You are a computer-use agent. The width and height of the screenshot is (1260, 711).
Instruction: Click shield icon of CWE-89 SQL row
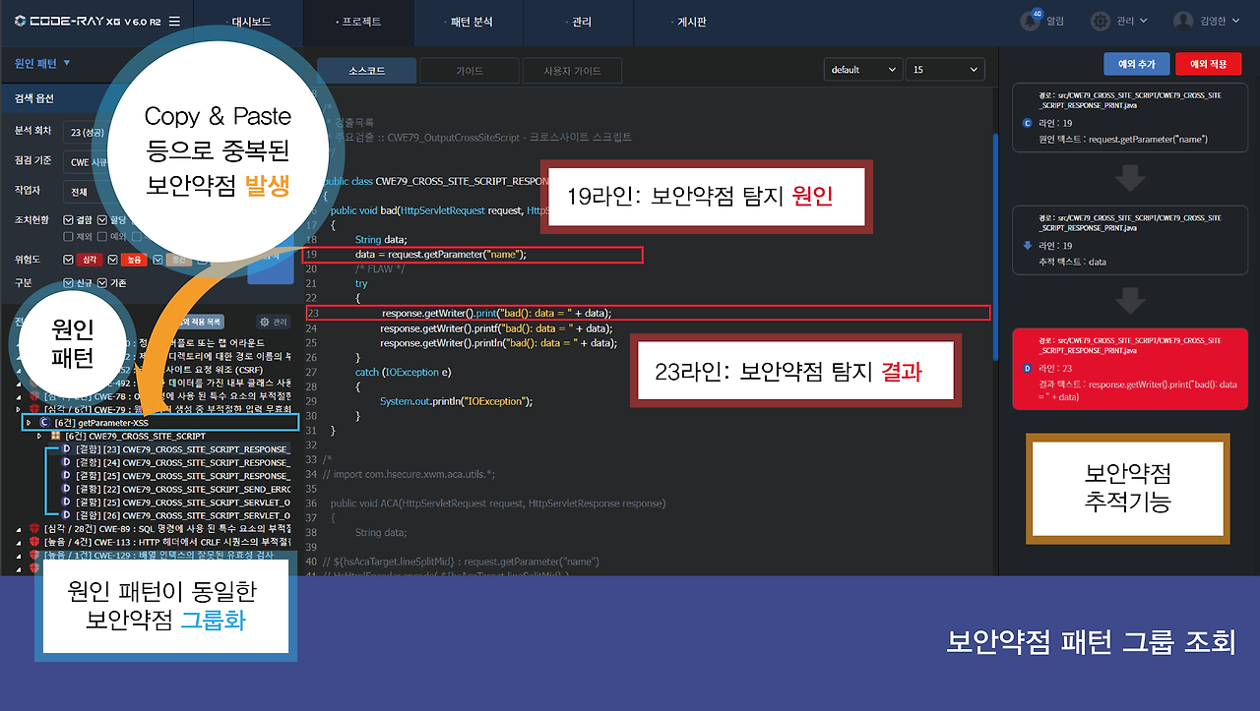(34, 528)
